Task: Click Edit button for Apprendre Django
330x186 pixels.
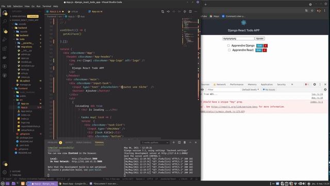Action: (259, 46)
